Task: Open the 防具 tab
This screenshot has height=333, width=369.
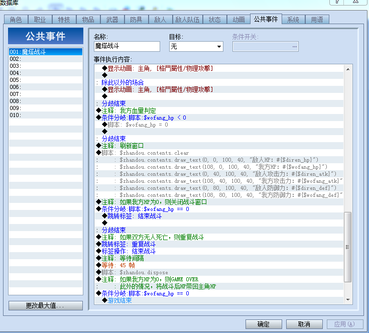Action: pyautogui.click(x=137, y=19)
